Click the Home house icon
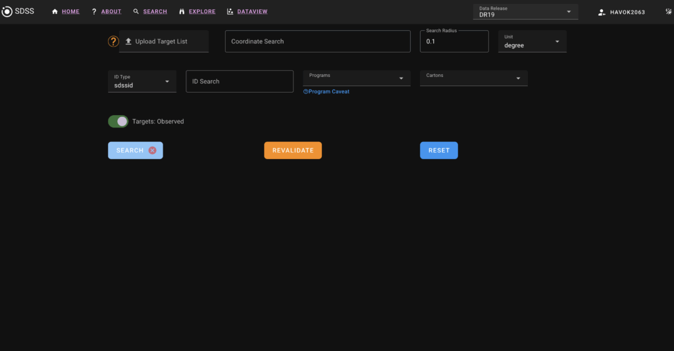674x351 pixels. 55,12
